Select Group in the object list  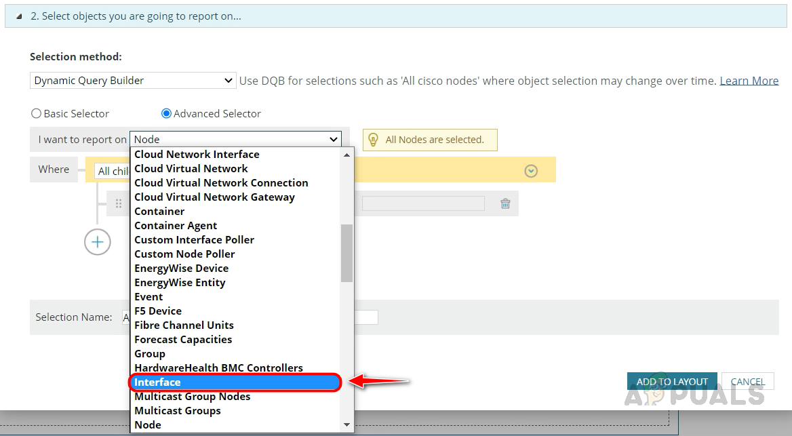150,354
